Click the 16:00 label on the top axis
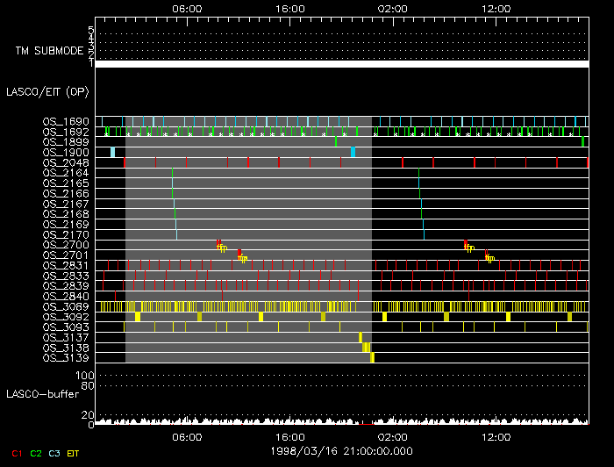This screenshot has height=467, width=614. click(290, 9)
